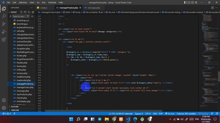Image resolution: width=220 pixels, height=123 pixels.
Task: Select language mode PHP in status bar
Action: pos(161,113)
